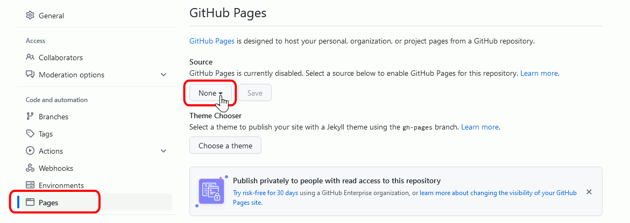Click the Actions play icon

(x=30, y=151)
